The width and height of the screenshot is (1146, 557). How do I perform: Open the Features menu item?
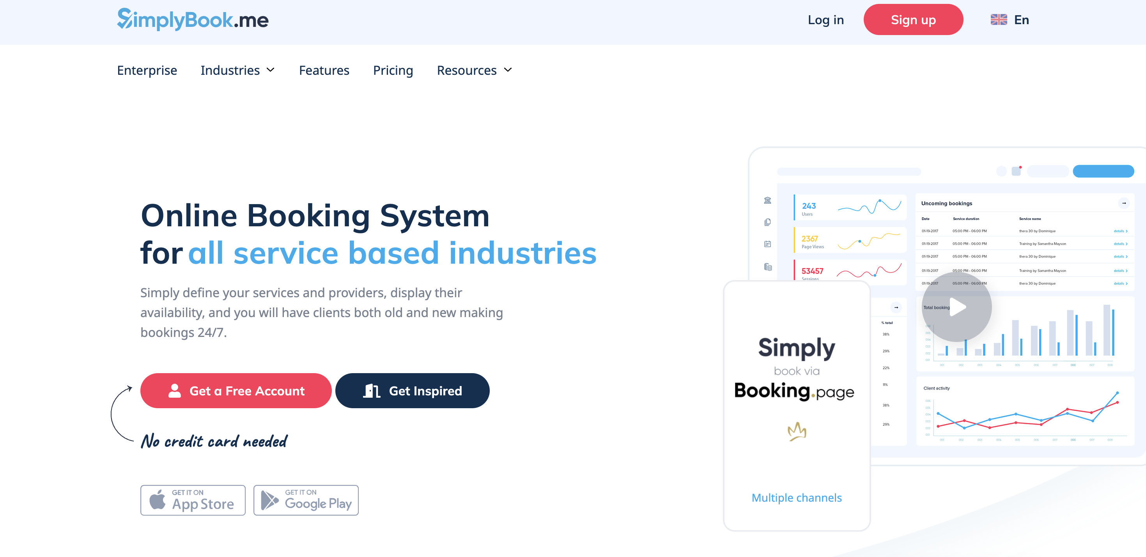click(324, 70)
